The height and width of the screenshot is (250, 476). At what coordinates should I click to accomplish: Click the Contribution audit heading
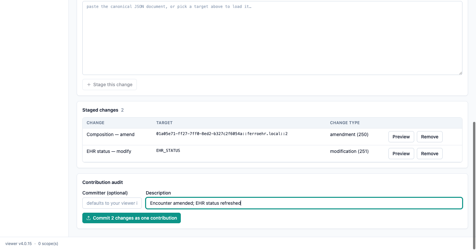tap(102, 182)
